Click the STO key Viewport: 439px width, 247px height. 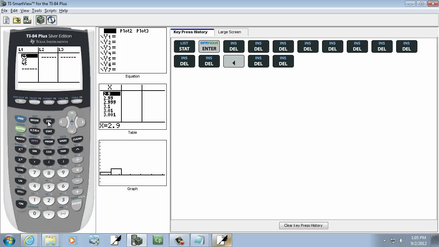click(x=20, y=191)
